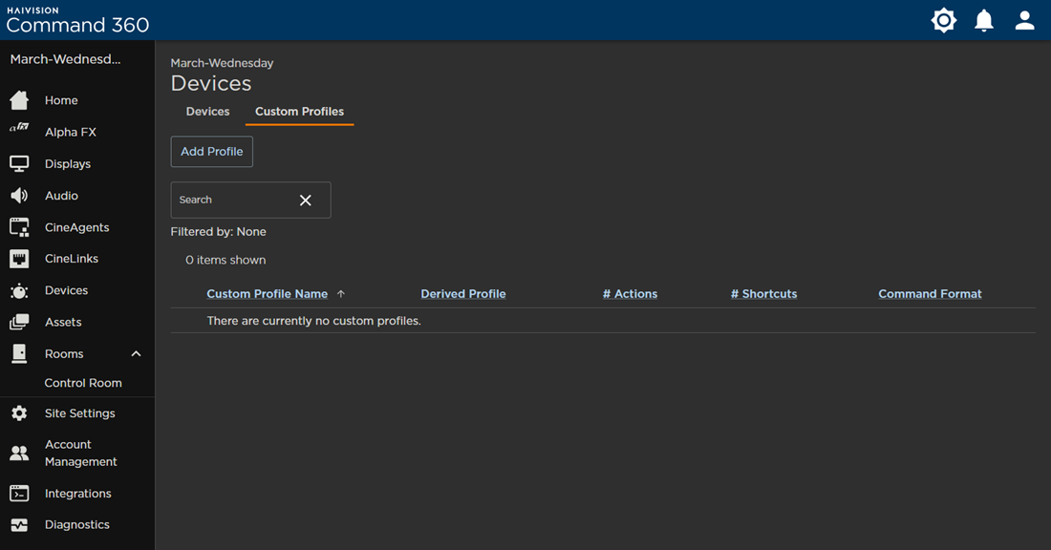Switch to the Devices tab

tap(207, 112)
